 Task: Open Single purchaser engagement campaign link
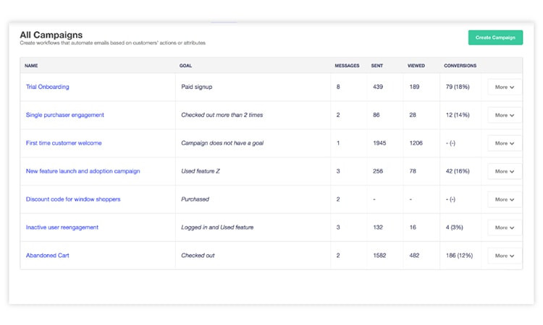click(x=65, y=115)
